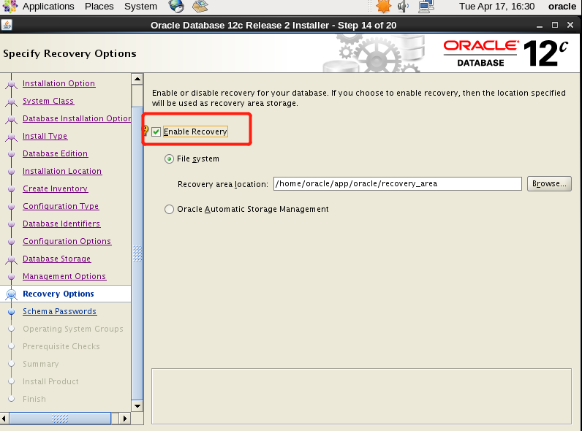
Task: Click the volume speaker icon
Action: click(x=403, y=7)
